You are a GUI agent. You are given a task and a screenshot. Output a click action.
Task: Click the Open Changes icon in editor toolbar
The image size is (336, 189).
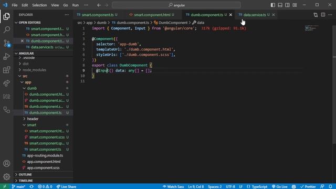[x=316, y=15]
